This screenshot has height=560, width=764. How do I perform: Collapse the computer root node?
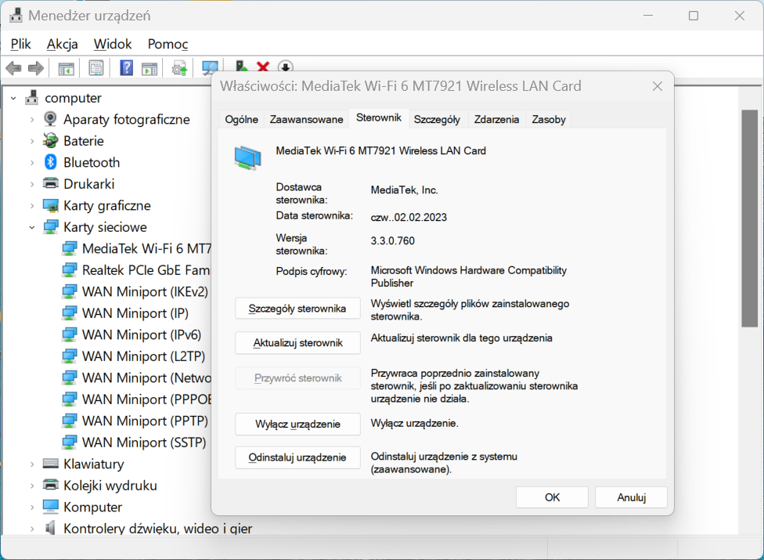[x=13, y=99]
